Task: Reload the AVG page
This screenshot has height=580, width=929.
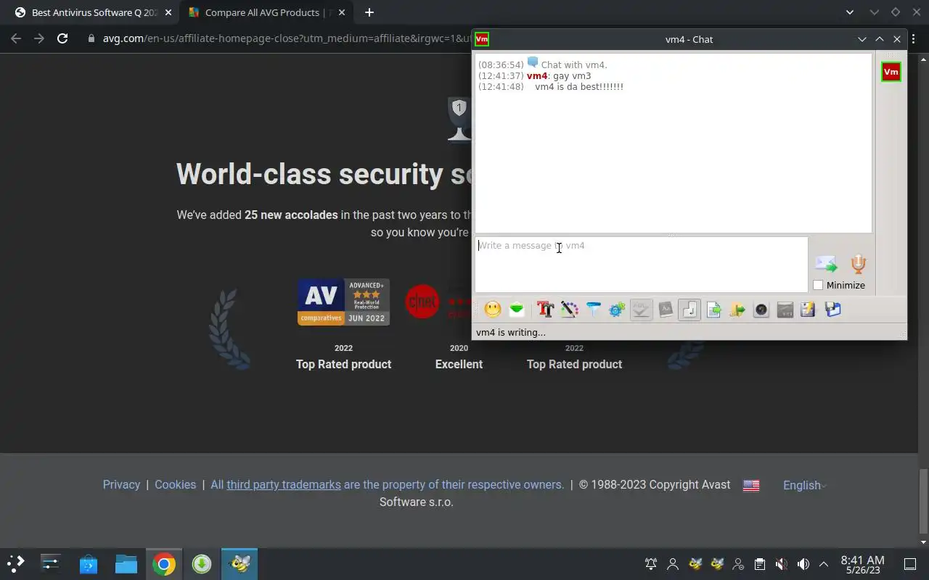Action: [62, 38]
